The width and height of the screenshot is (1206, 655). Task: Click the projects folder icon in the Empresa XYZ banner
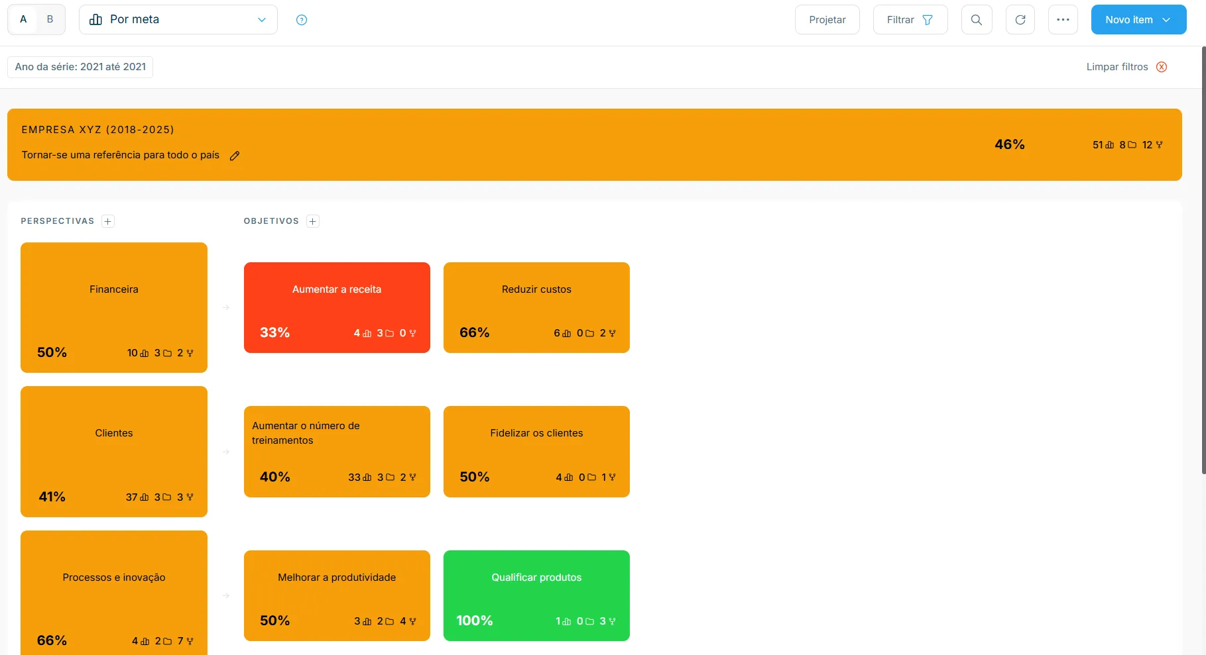(1132, 145)
